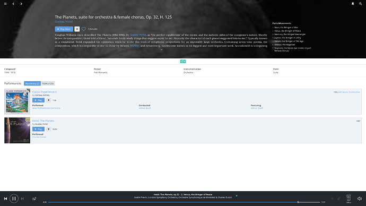Click the now playing track title
The height and width of the screenshot is (206, 366).
point(183,194)
